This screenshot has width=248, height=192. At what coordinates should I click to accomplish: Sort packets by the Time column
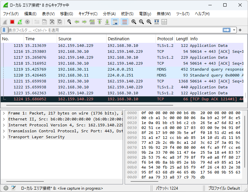pos(40,39)
